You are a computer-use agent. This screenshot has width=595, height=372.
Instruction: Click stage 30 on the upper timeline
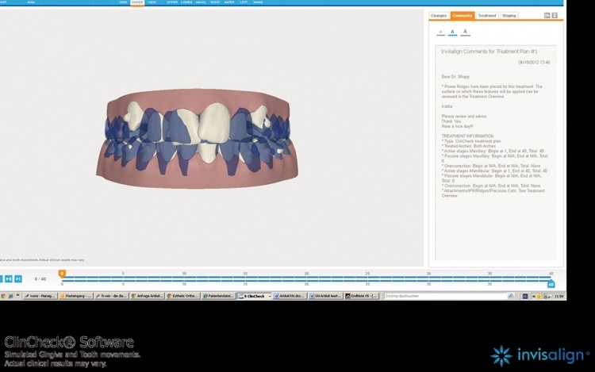pyautogui.click(x=428, y=274)
